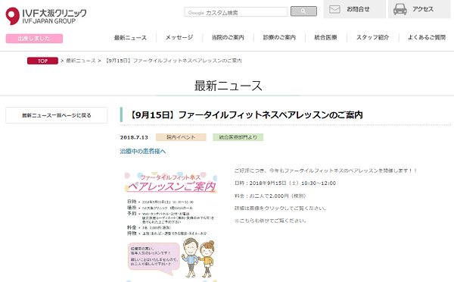Click 最新ニュース一覧ページに戻る button
454x282 pixels.
(x=57, y=115)
